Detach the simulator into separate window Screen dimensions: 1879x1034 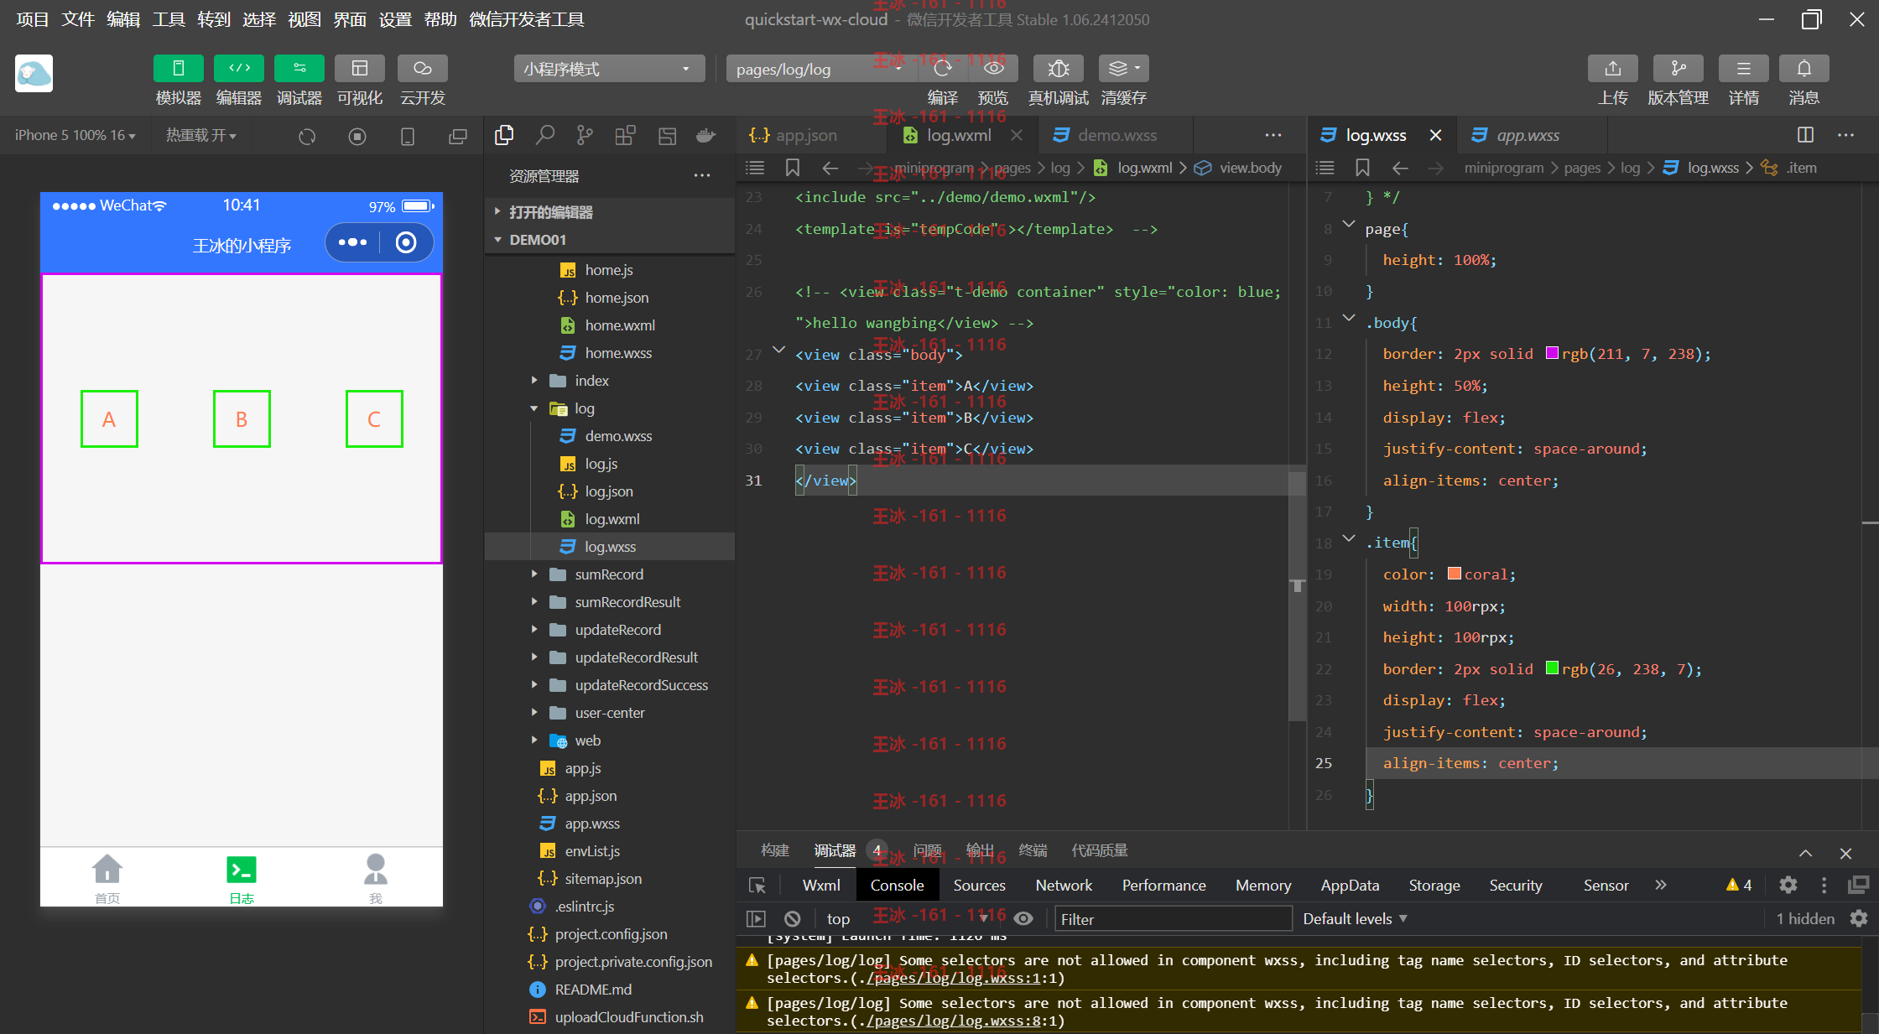click(x=458, y=136)
